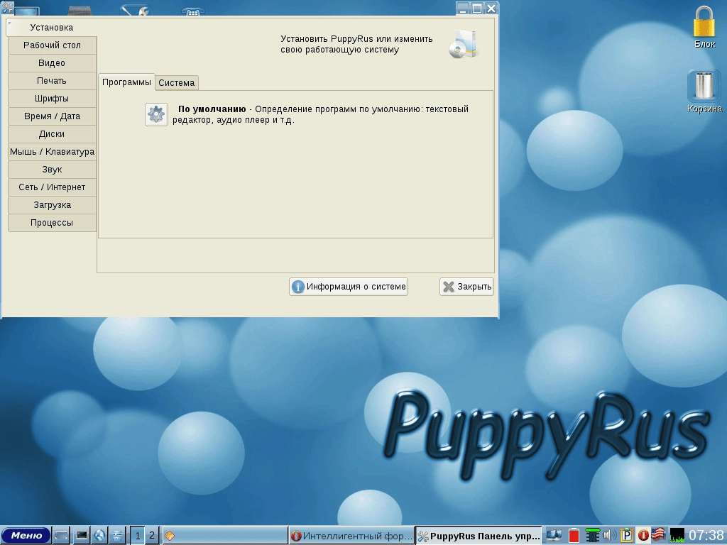Click the CPU load graph in tray

pos(677,535)
